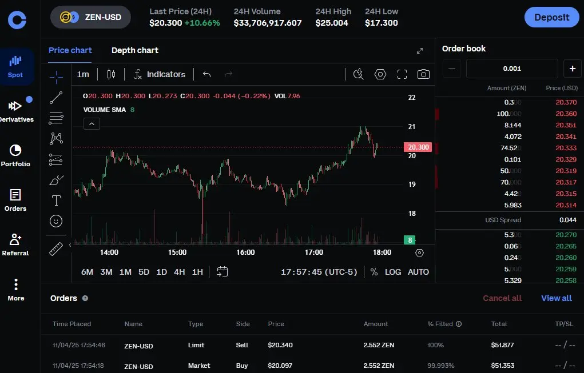Open chart settings hexagon icon

pos(380,74)
